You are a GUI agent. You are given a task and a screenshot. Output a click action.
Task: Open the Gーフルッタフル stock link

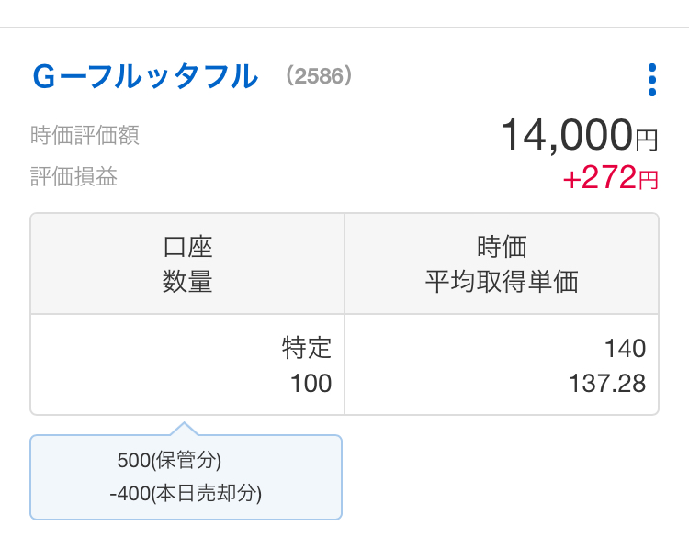[145, 77]
